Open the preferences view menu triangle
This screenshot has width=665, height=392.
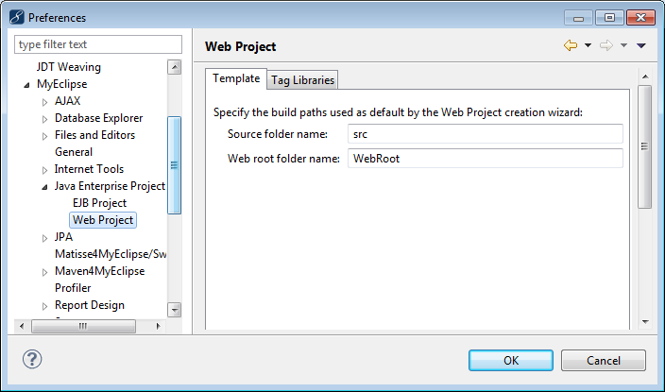[x=640, y=45]
